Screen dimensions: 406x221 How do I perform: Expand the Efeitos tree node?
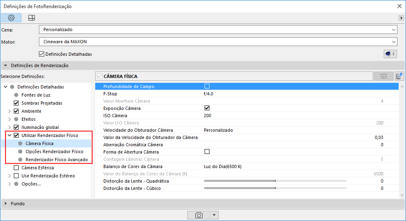10,119
